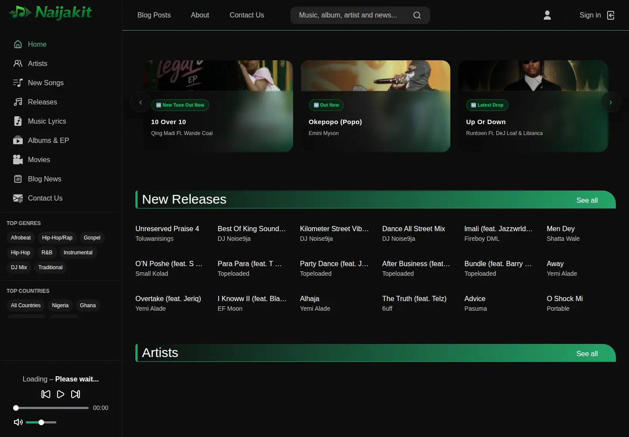This screenshot has width=629, height=437.
Task: Click the playback progress slider
Action: click(51, 408)
